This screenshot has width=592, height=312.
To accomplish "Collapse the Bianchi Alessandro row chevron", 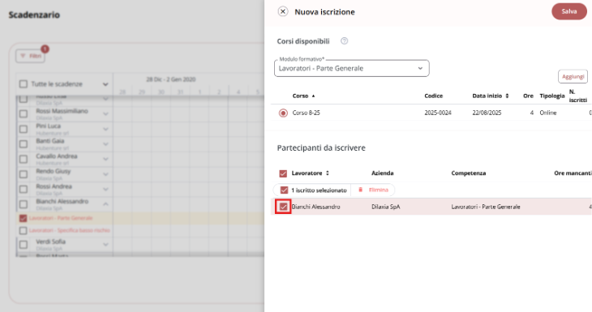I will coord(105,204).
